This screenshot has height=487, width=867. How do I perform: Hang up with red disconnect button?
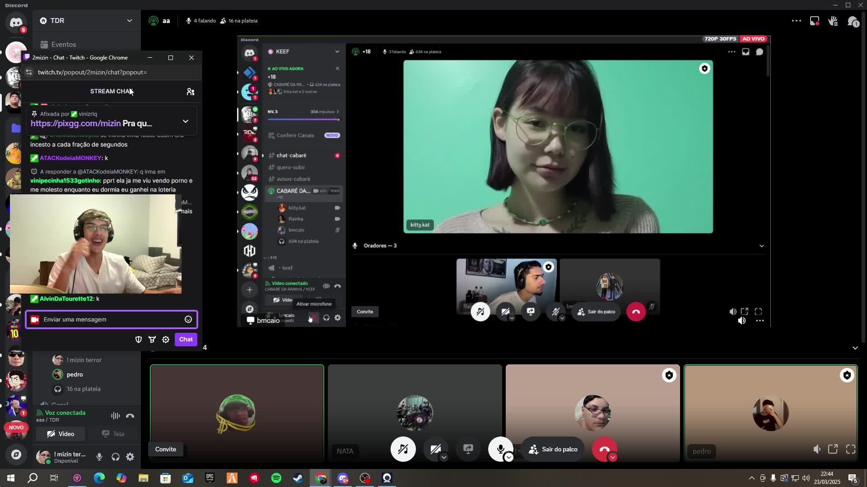pos(604,449)
